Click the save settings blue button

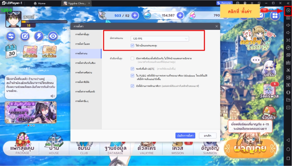[185, 136]
